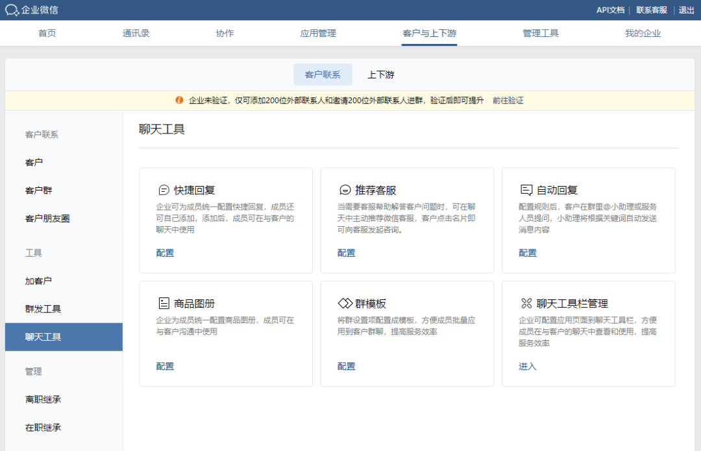Click 退出 to log out
Screen dimensions: 701x451
tap(686, 10)
